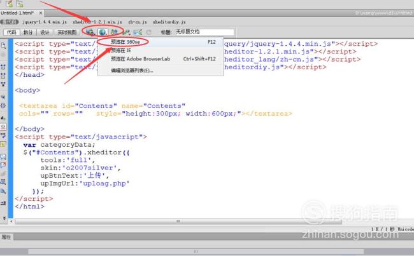Click the $("#Contents").xheditor({ line
Image resolution: width=414 pixels, height=256 pixels.
(x=76, y=152)
